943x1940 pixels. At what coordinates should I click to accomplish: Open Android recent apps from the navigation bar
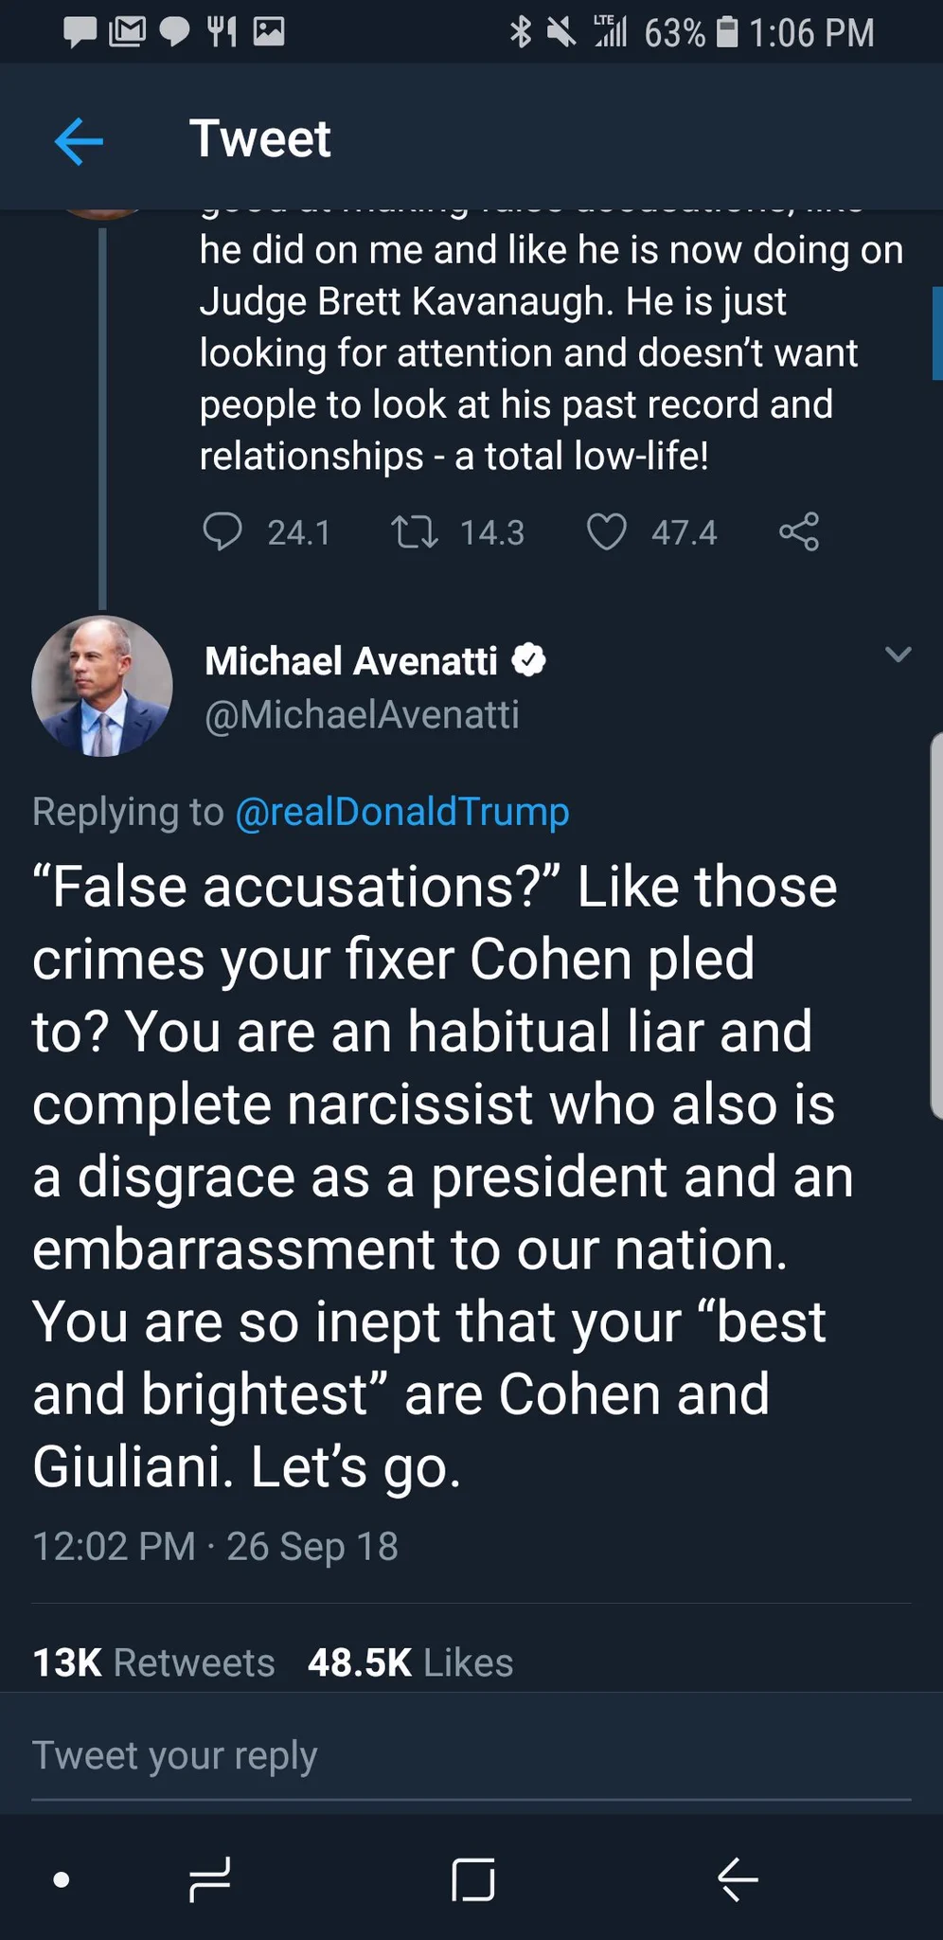[x=209, y=1879]
